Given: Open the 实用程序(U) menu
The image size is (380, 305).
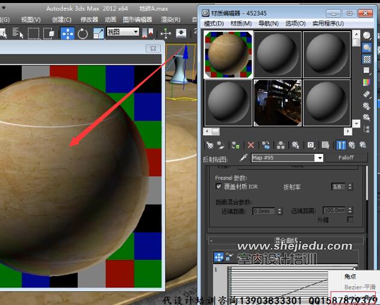Looking at the screenshot, I should pos(328,23).
